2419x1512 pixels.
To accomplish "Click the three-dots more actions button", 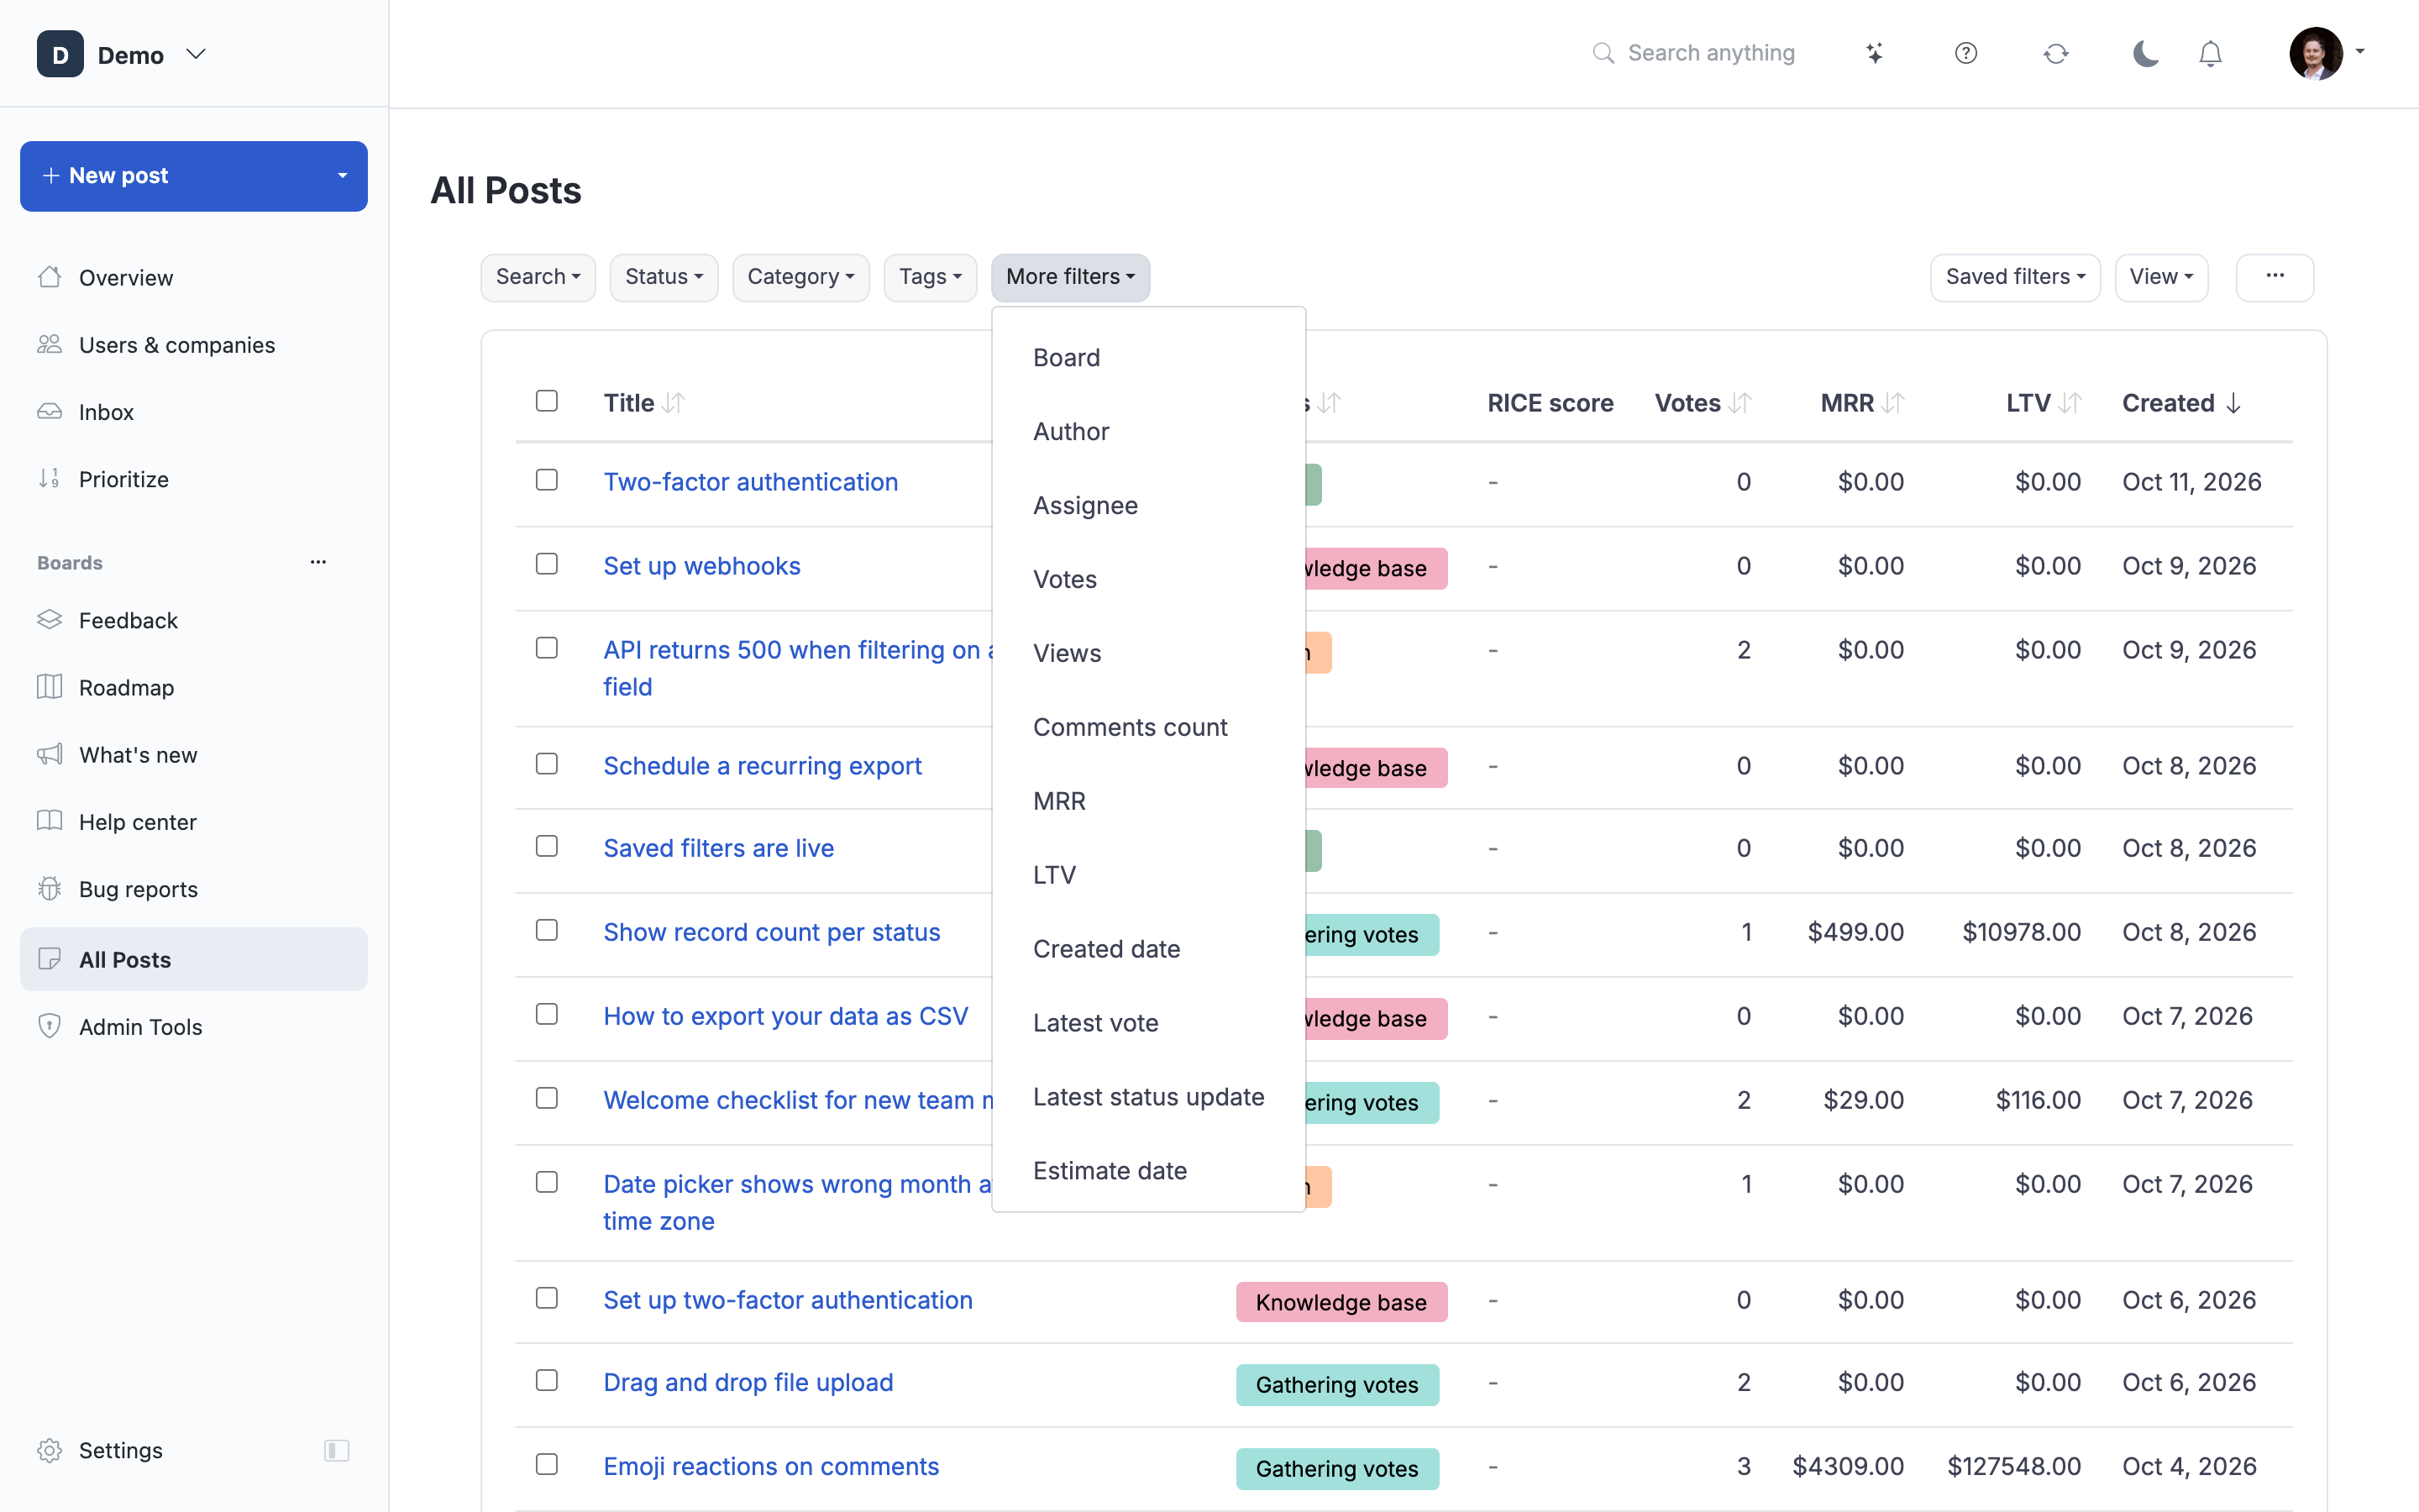I will click(x=2274, y=277).
